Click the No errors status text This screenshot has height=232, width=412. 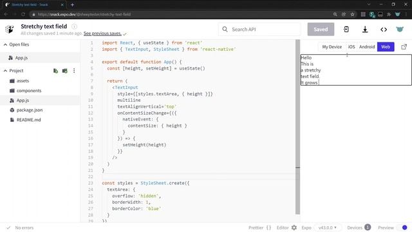(24, 227)
